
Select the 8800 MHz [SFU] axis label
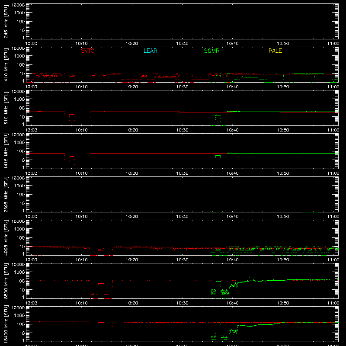[6, 281]
